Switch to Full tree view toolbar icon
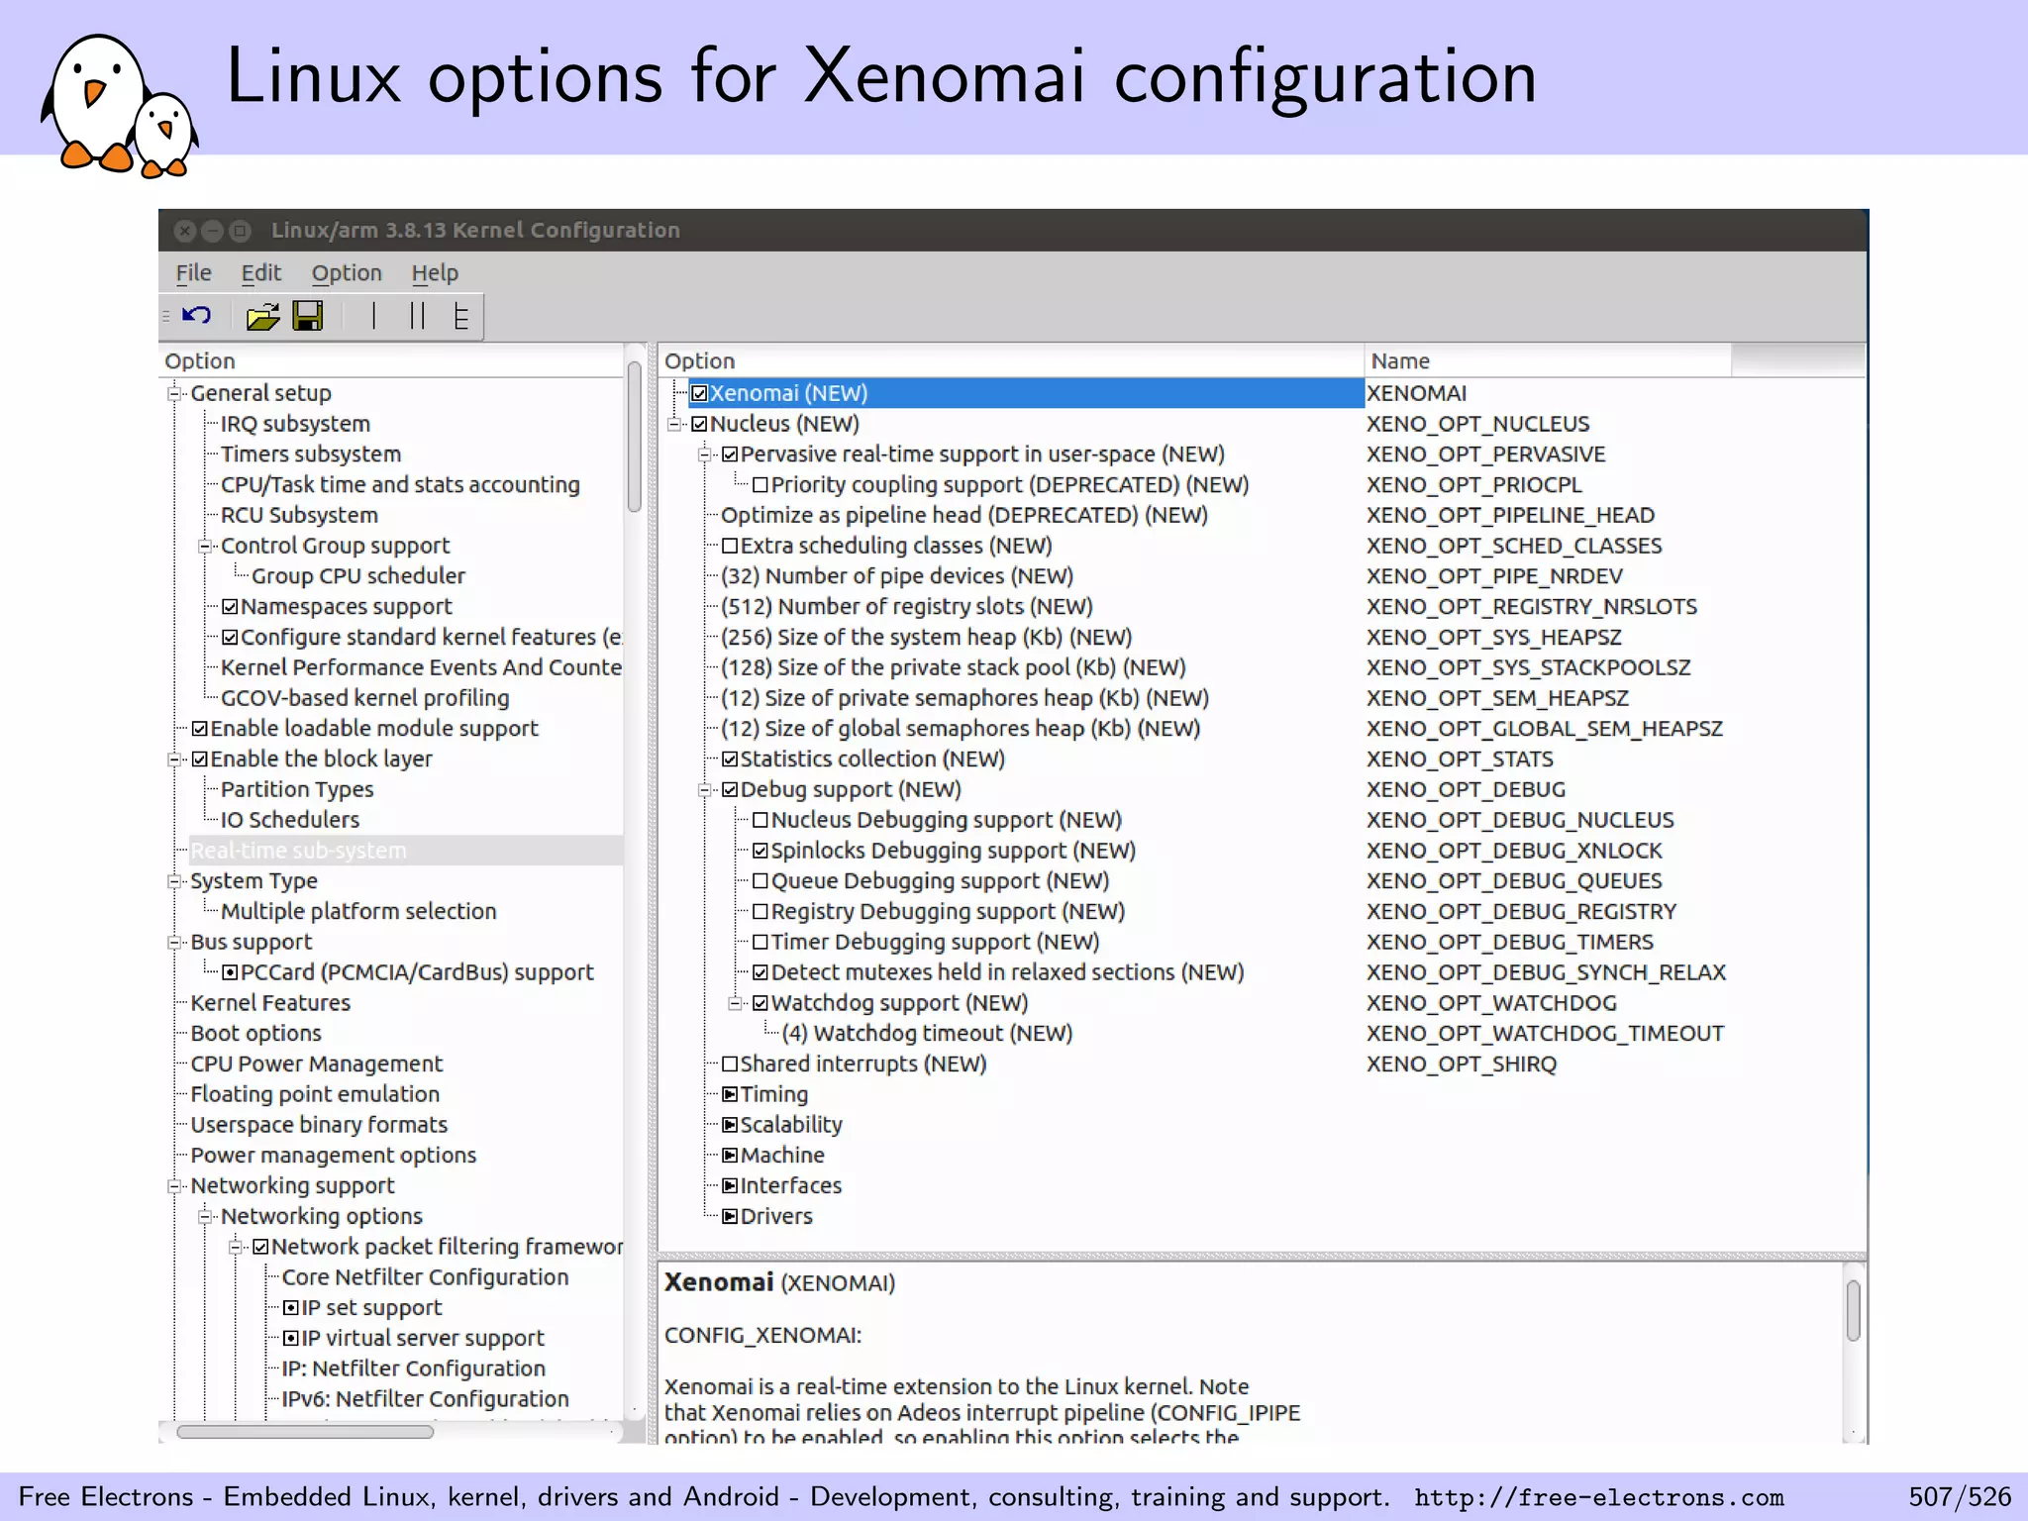 460,316
